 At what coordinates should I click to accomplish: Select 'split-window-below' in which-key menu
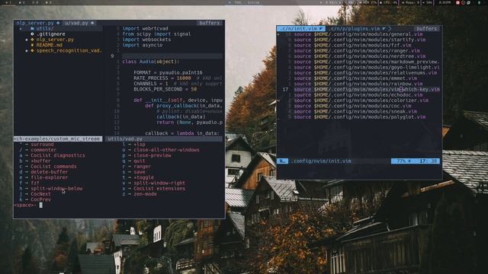pos(56,189)
